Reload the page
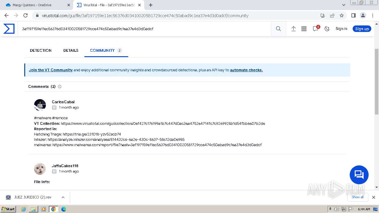Screen dimensions: 379x213 25,15
